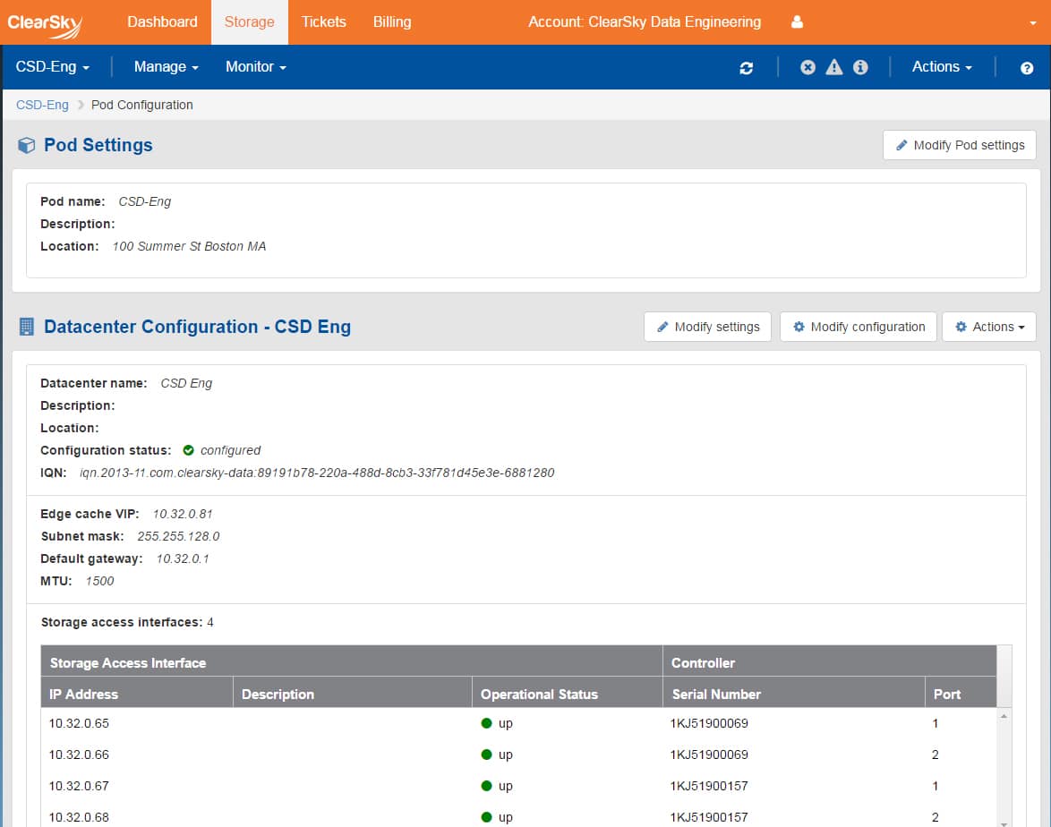Open the datacenter Actions dropdown button

(988, 327)
